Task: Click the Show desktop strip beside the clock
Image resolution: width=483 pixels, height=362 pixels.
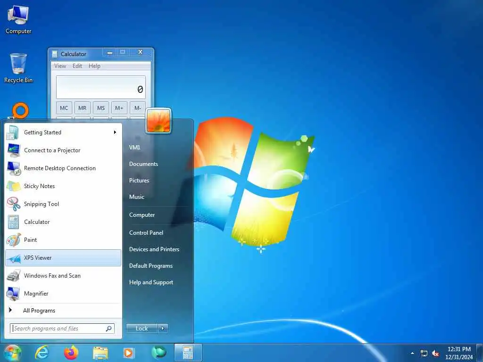Action: [479, 353]
